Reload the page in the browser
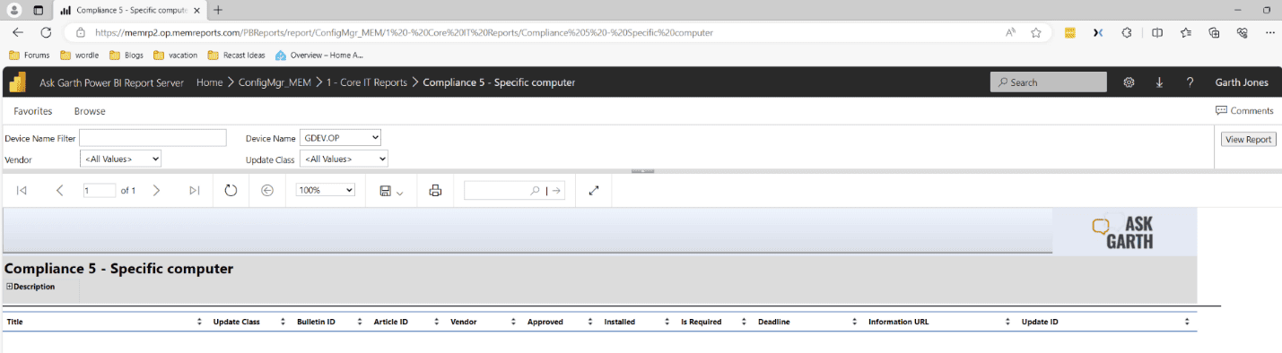This screenshot has width=1282, height=353. click(x=46, y=32)
